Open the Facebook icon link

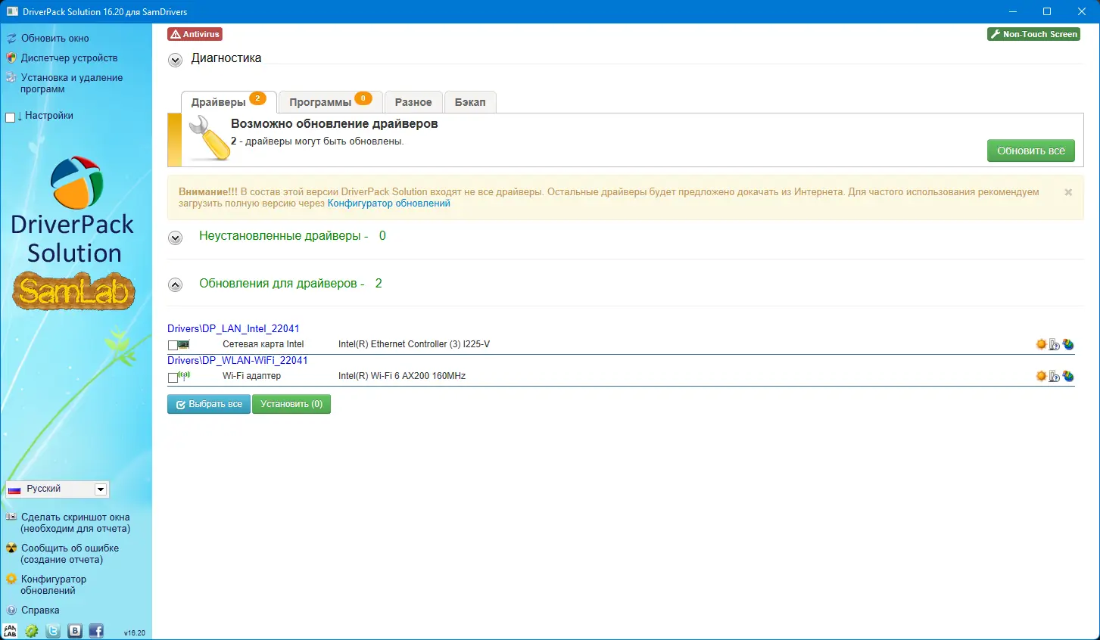96,630
